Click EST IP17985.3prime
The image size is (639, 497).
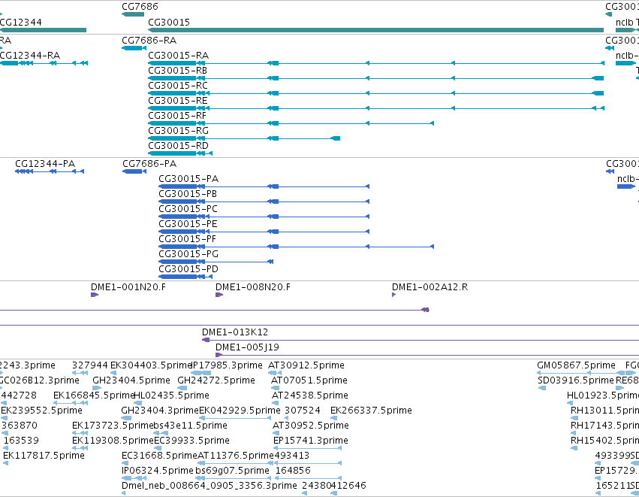pyautogui.click(x=227, y=365)
